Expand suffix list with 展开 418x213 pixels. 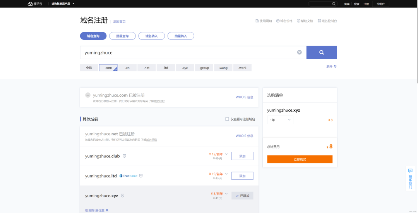click(x=331, y=66)
